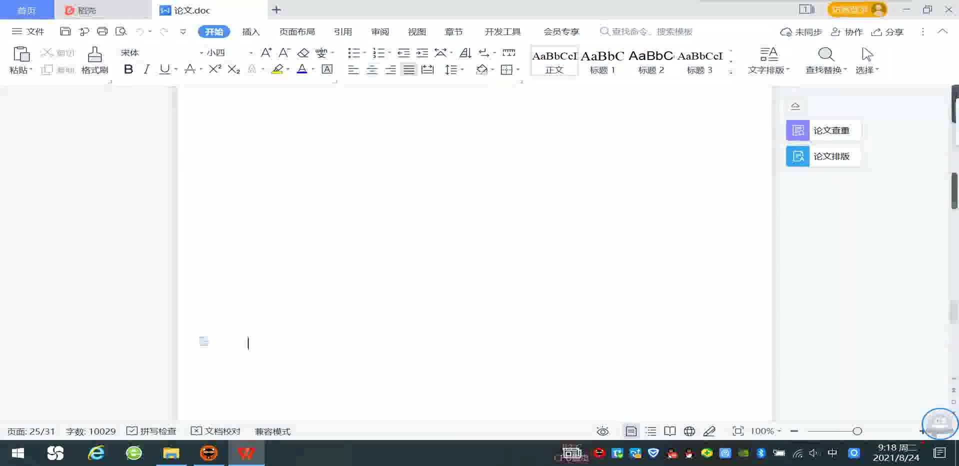Open the 100% zoom level dropdown
959x466 pixels.
(766, 431)
